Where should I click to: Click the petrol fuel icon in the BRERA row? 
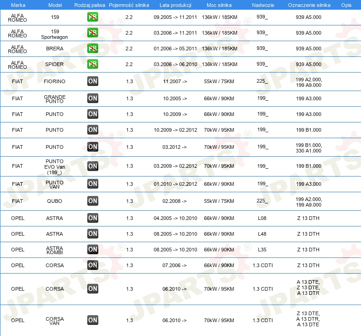click(x=92, y=48)
